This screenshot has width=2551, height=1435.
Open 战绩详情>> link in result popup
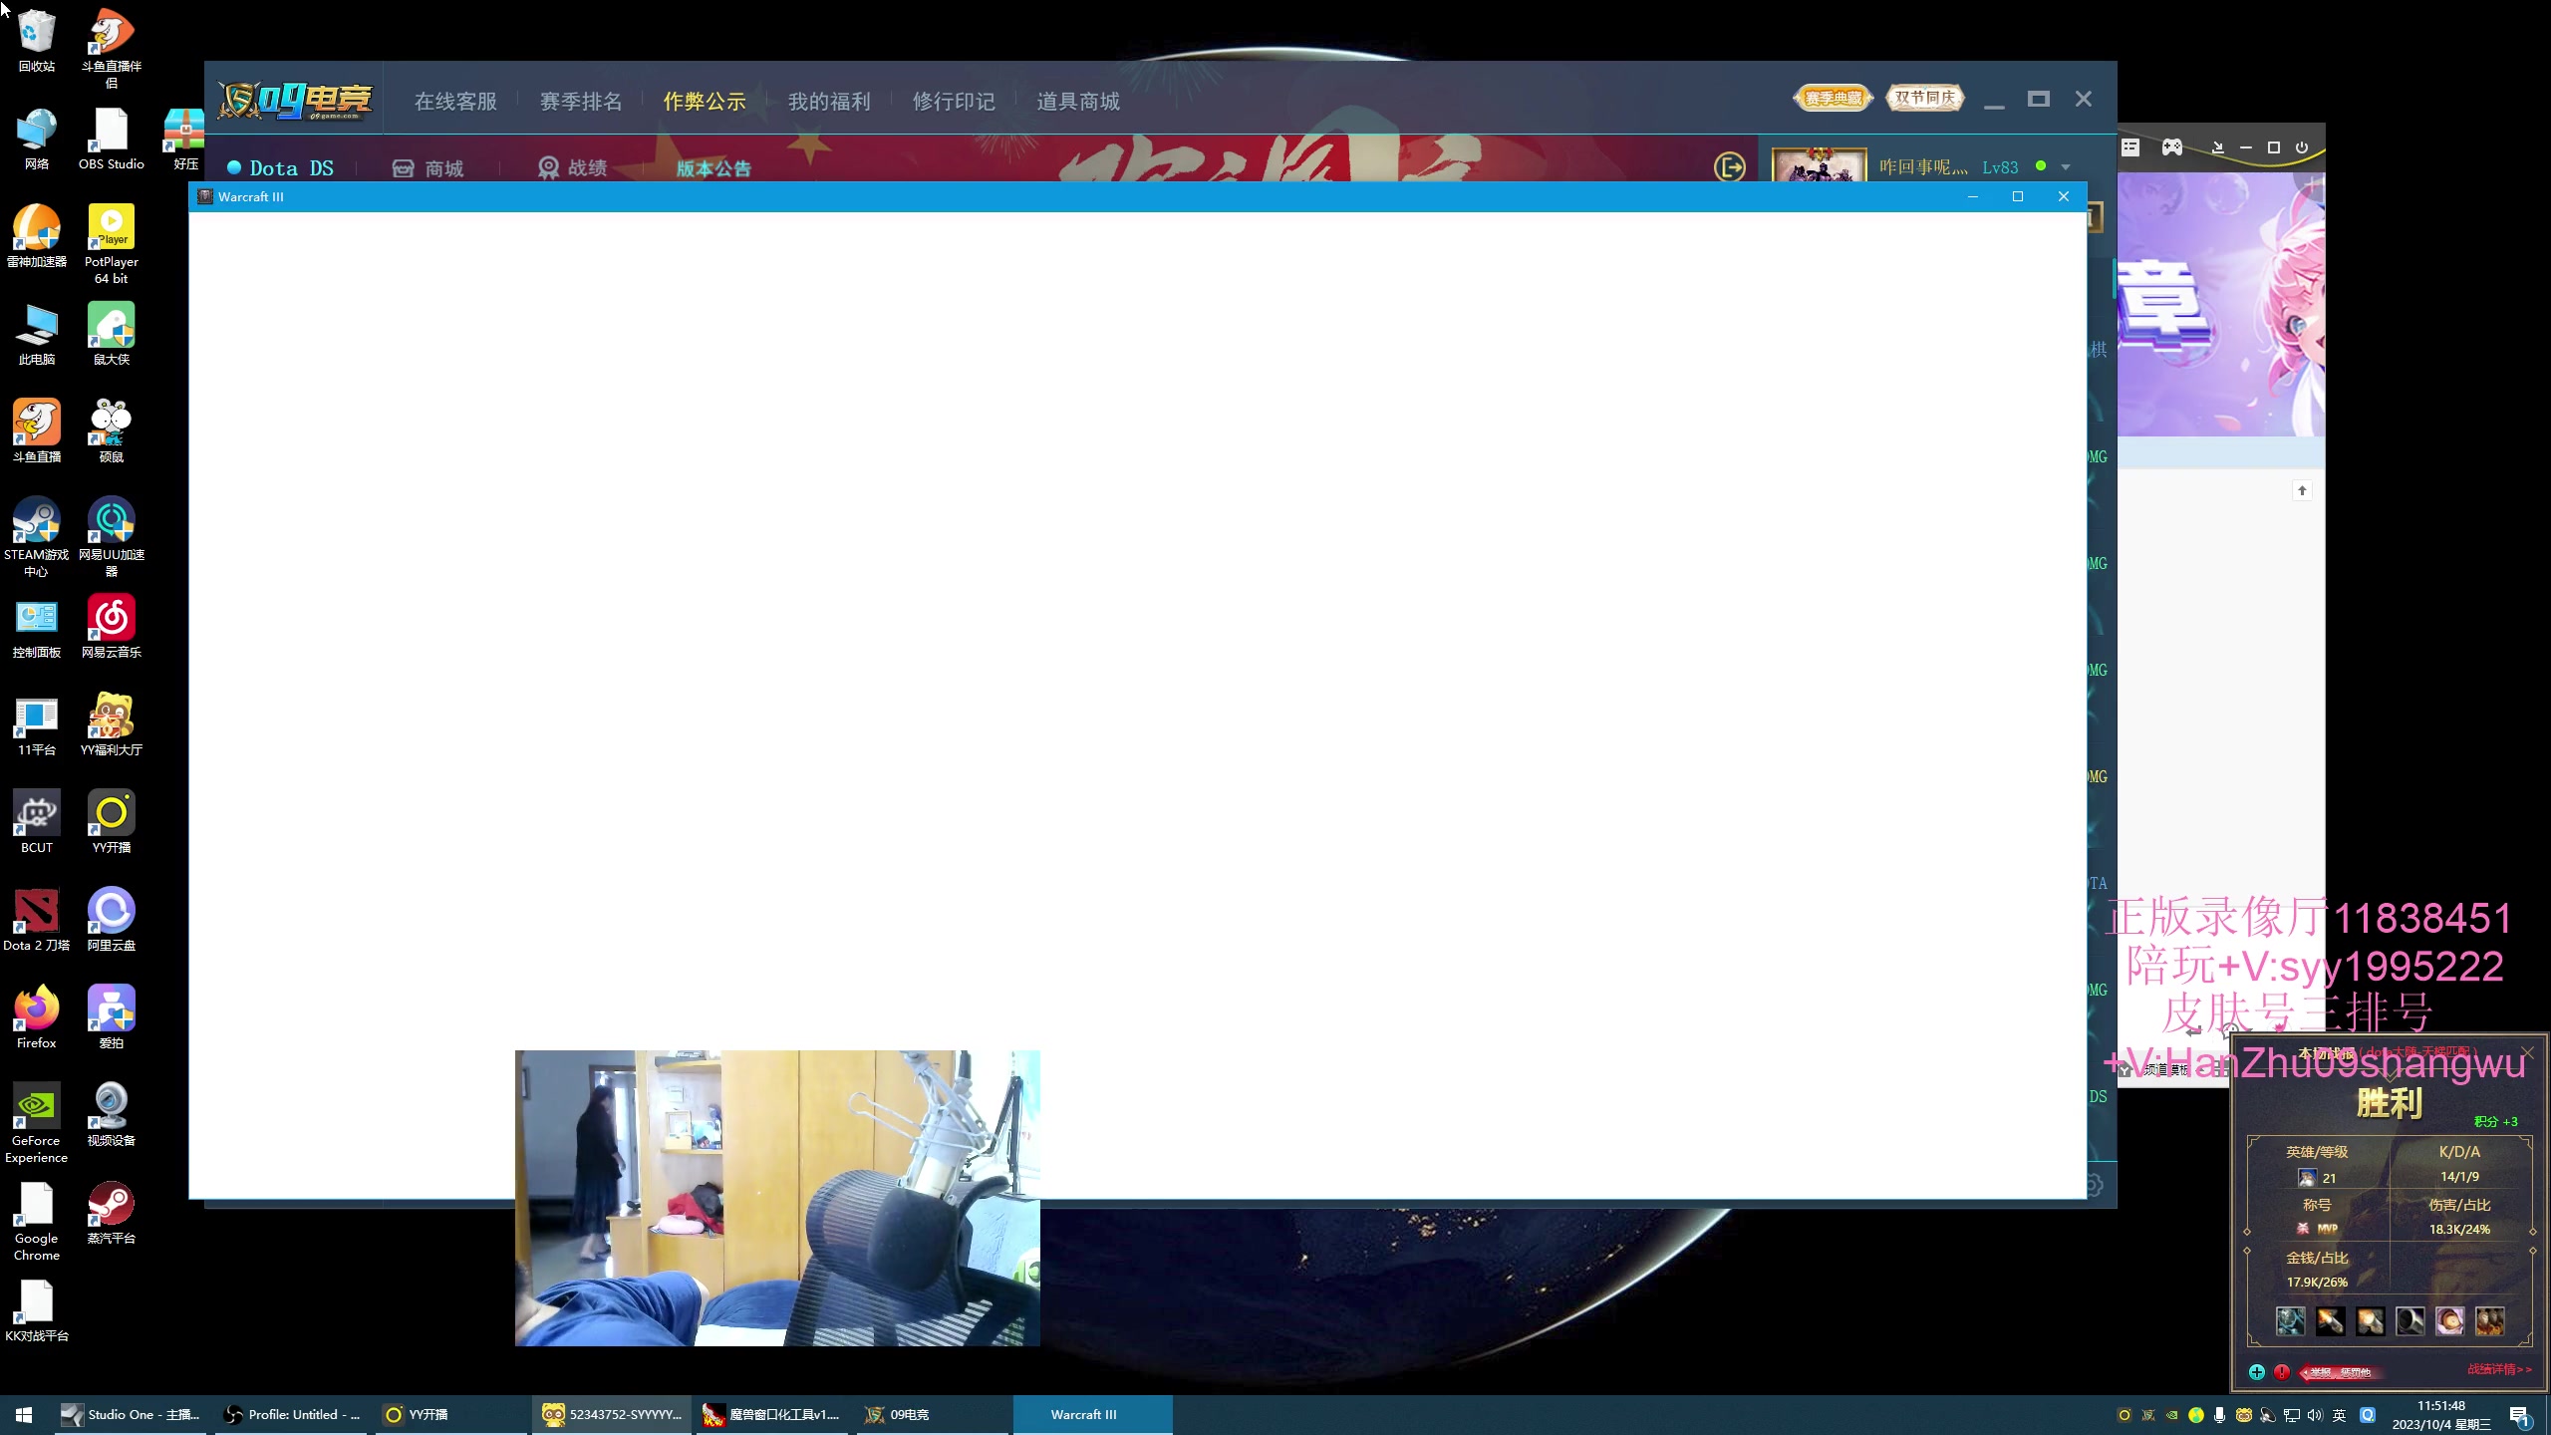[x=2498, y=1369]
